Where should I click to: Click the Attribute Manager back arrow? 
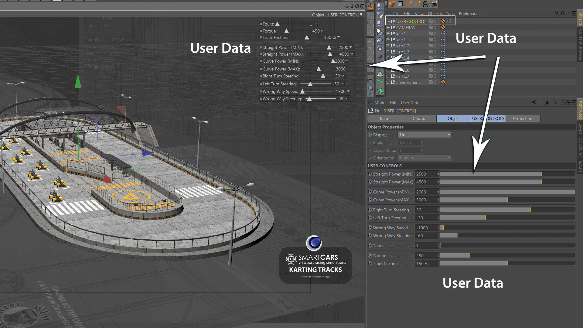pos(534,102)
